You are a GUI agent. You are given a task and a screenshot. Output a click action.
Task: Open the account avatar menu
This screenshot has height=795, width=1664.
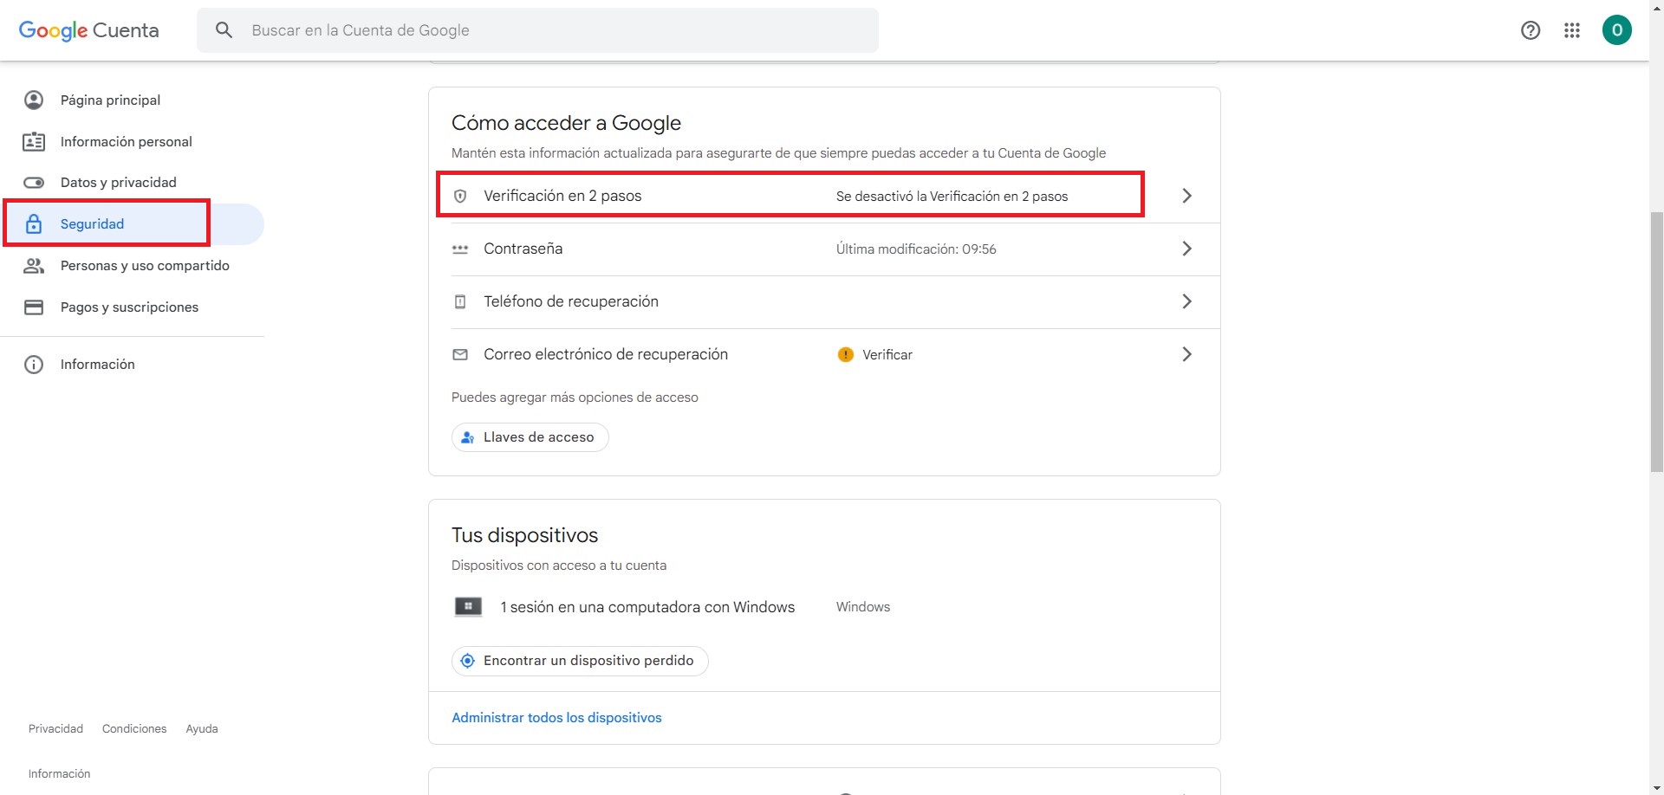[1617, 30]
